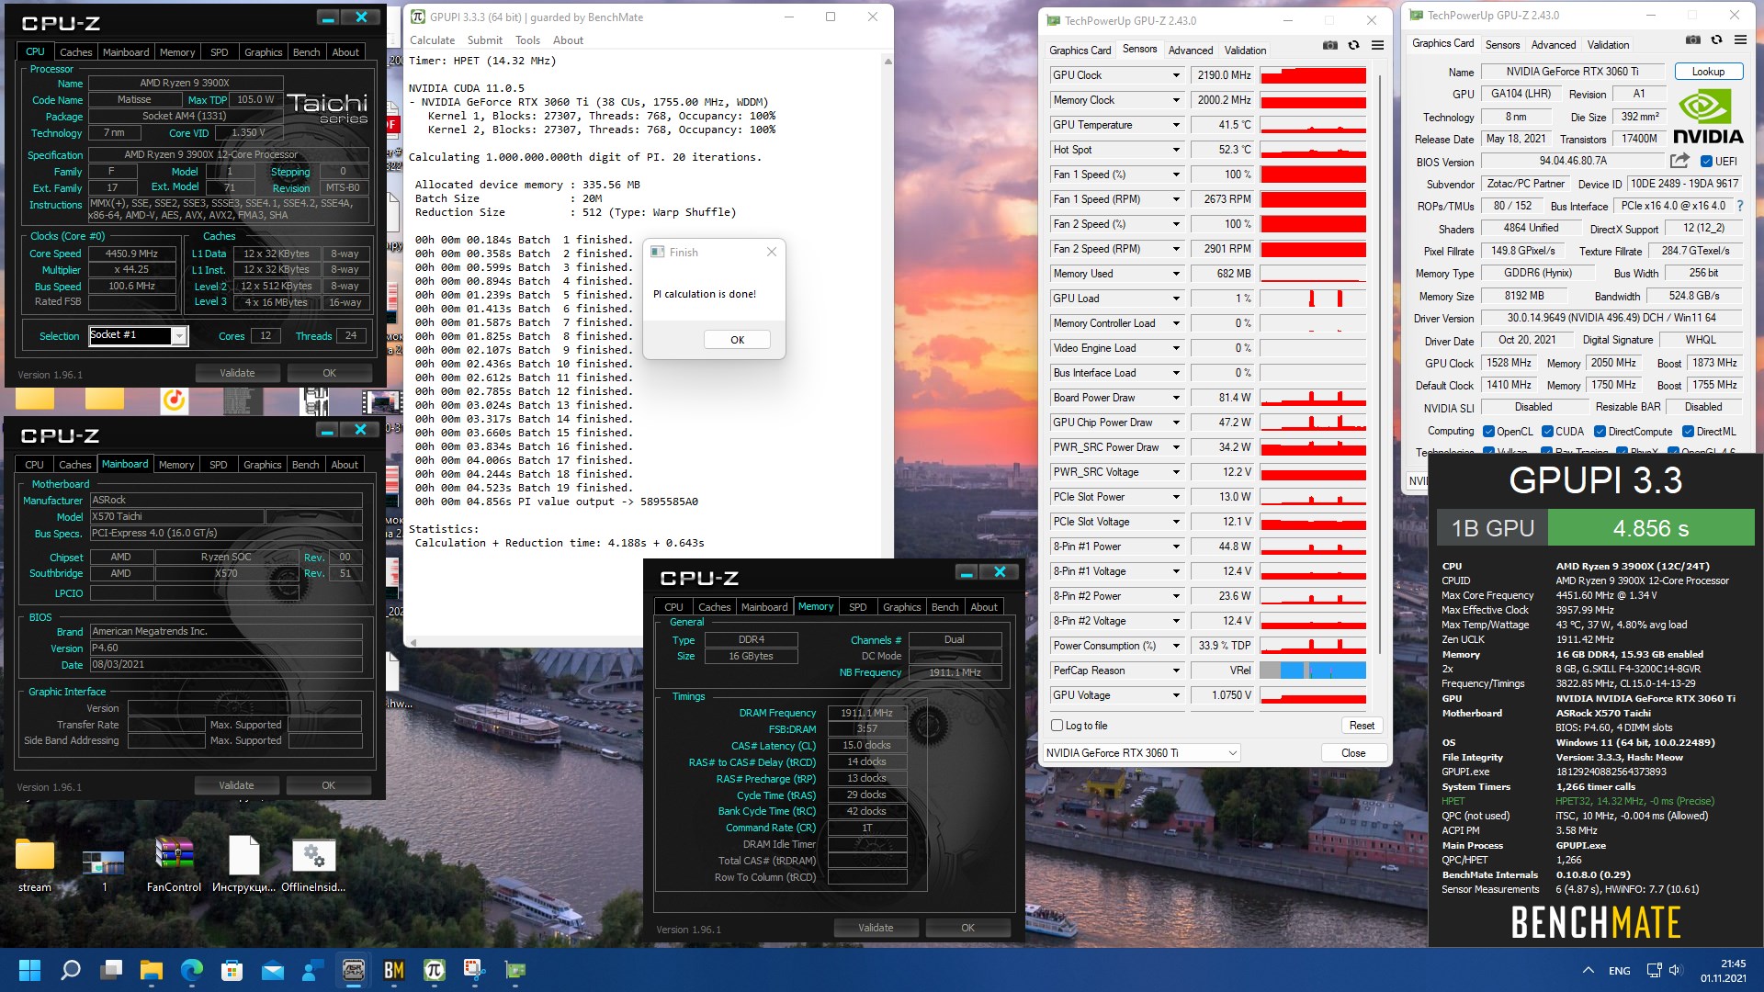The height and width of the screenshot is (992, 1764).
Task: Open FanControl desktop shortcut
Action: click(x=174, y=863)
